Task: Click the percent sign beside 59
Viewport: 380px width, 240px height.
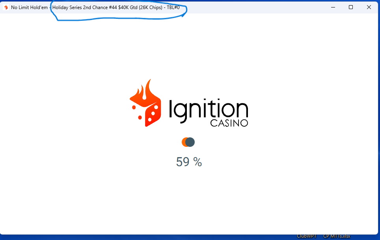Action: (x=197, y=162)
